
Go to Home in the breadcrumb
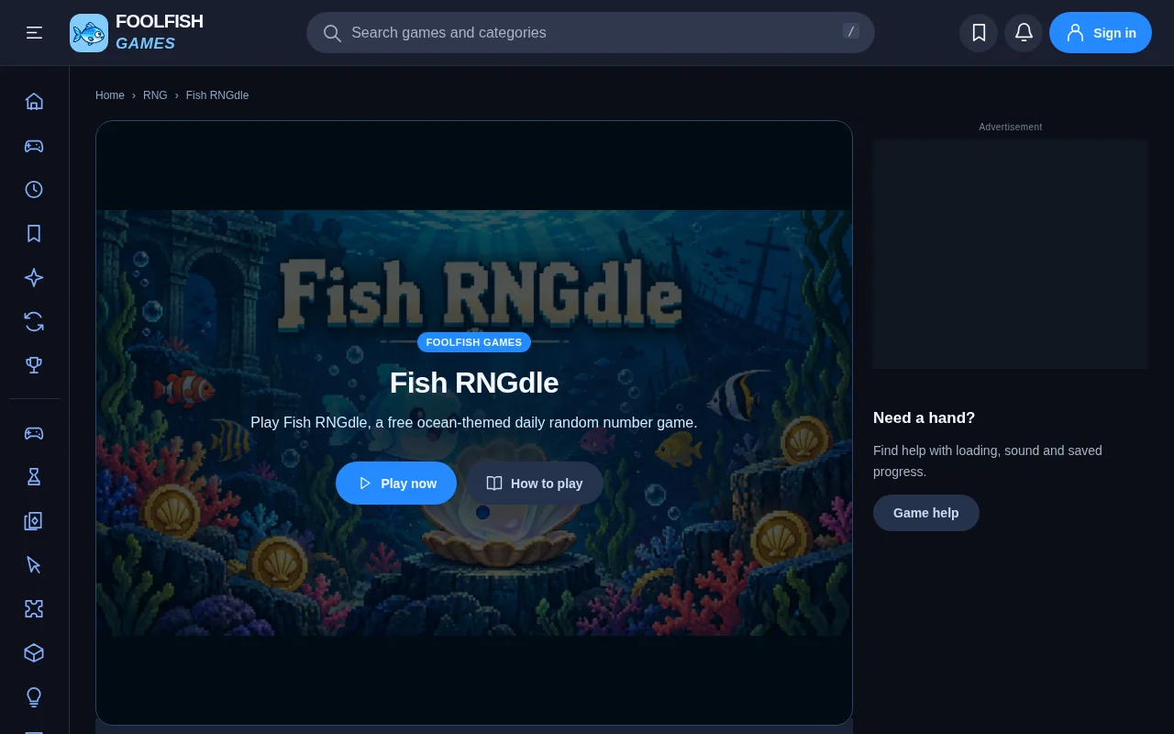pos(110,95)
